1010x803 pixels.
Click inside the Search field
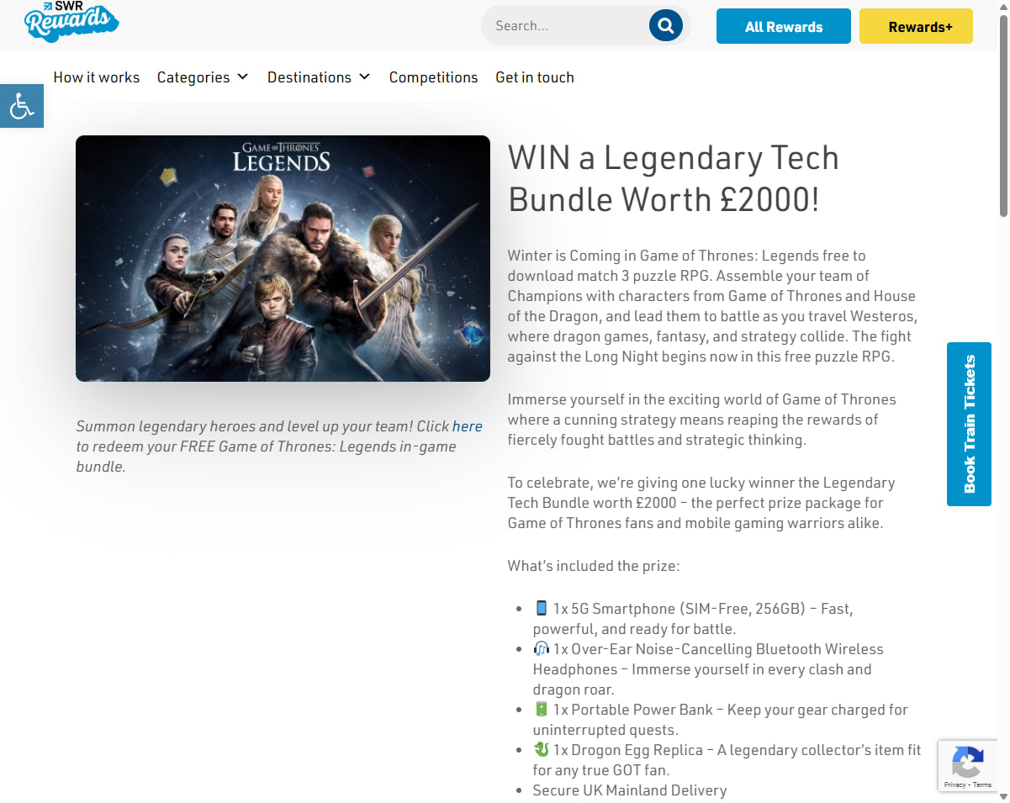(568, 25)
